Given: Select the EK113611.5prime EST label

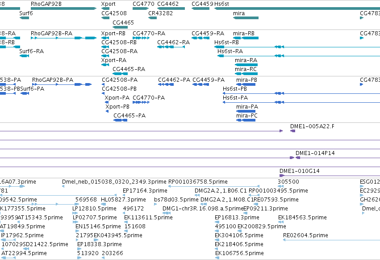Looking at the screenshot, I should [148, 218].
